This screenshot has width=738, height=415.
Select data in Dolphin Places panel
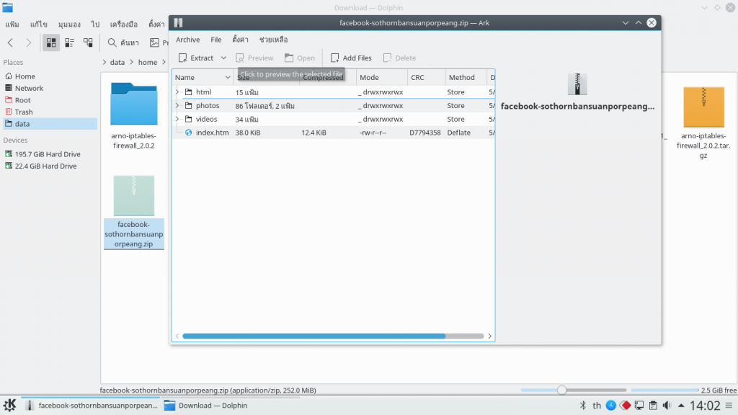tap(49, 124)
